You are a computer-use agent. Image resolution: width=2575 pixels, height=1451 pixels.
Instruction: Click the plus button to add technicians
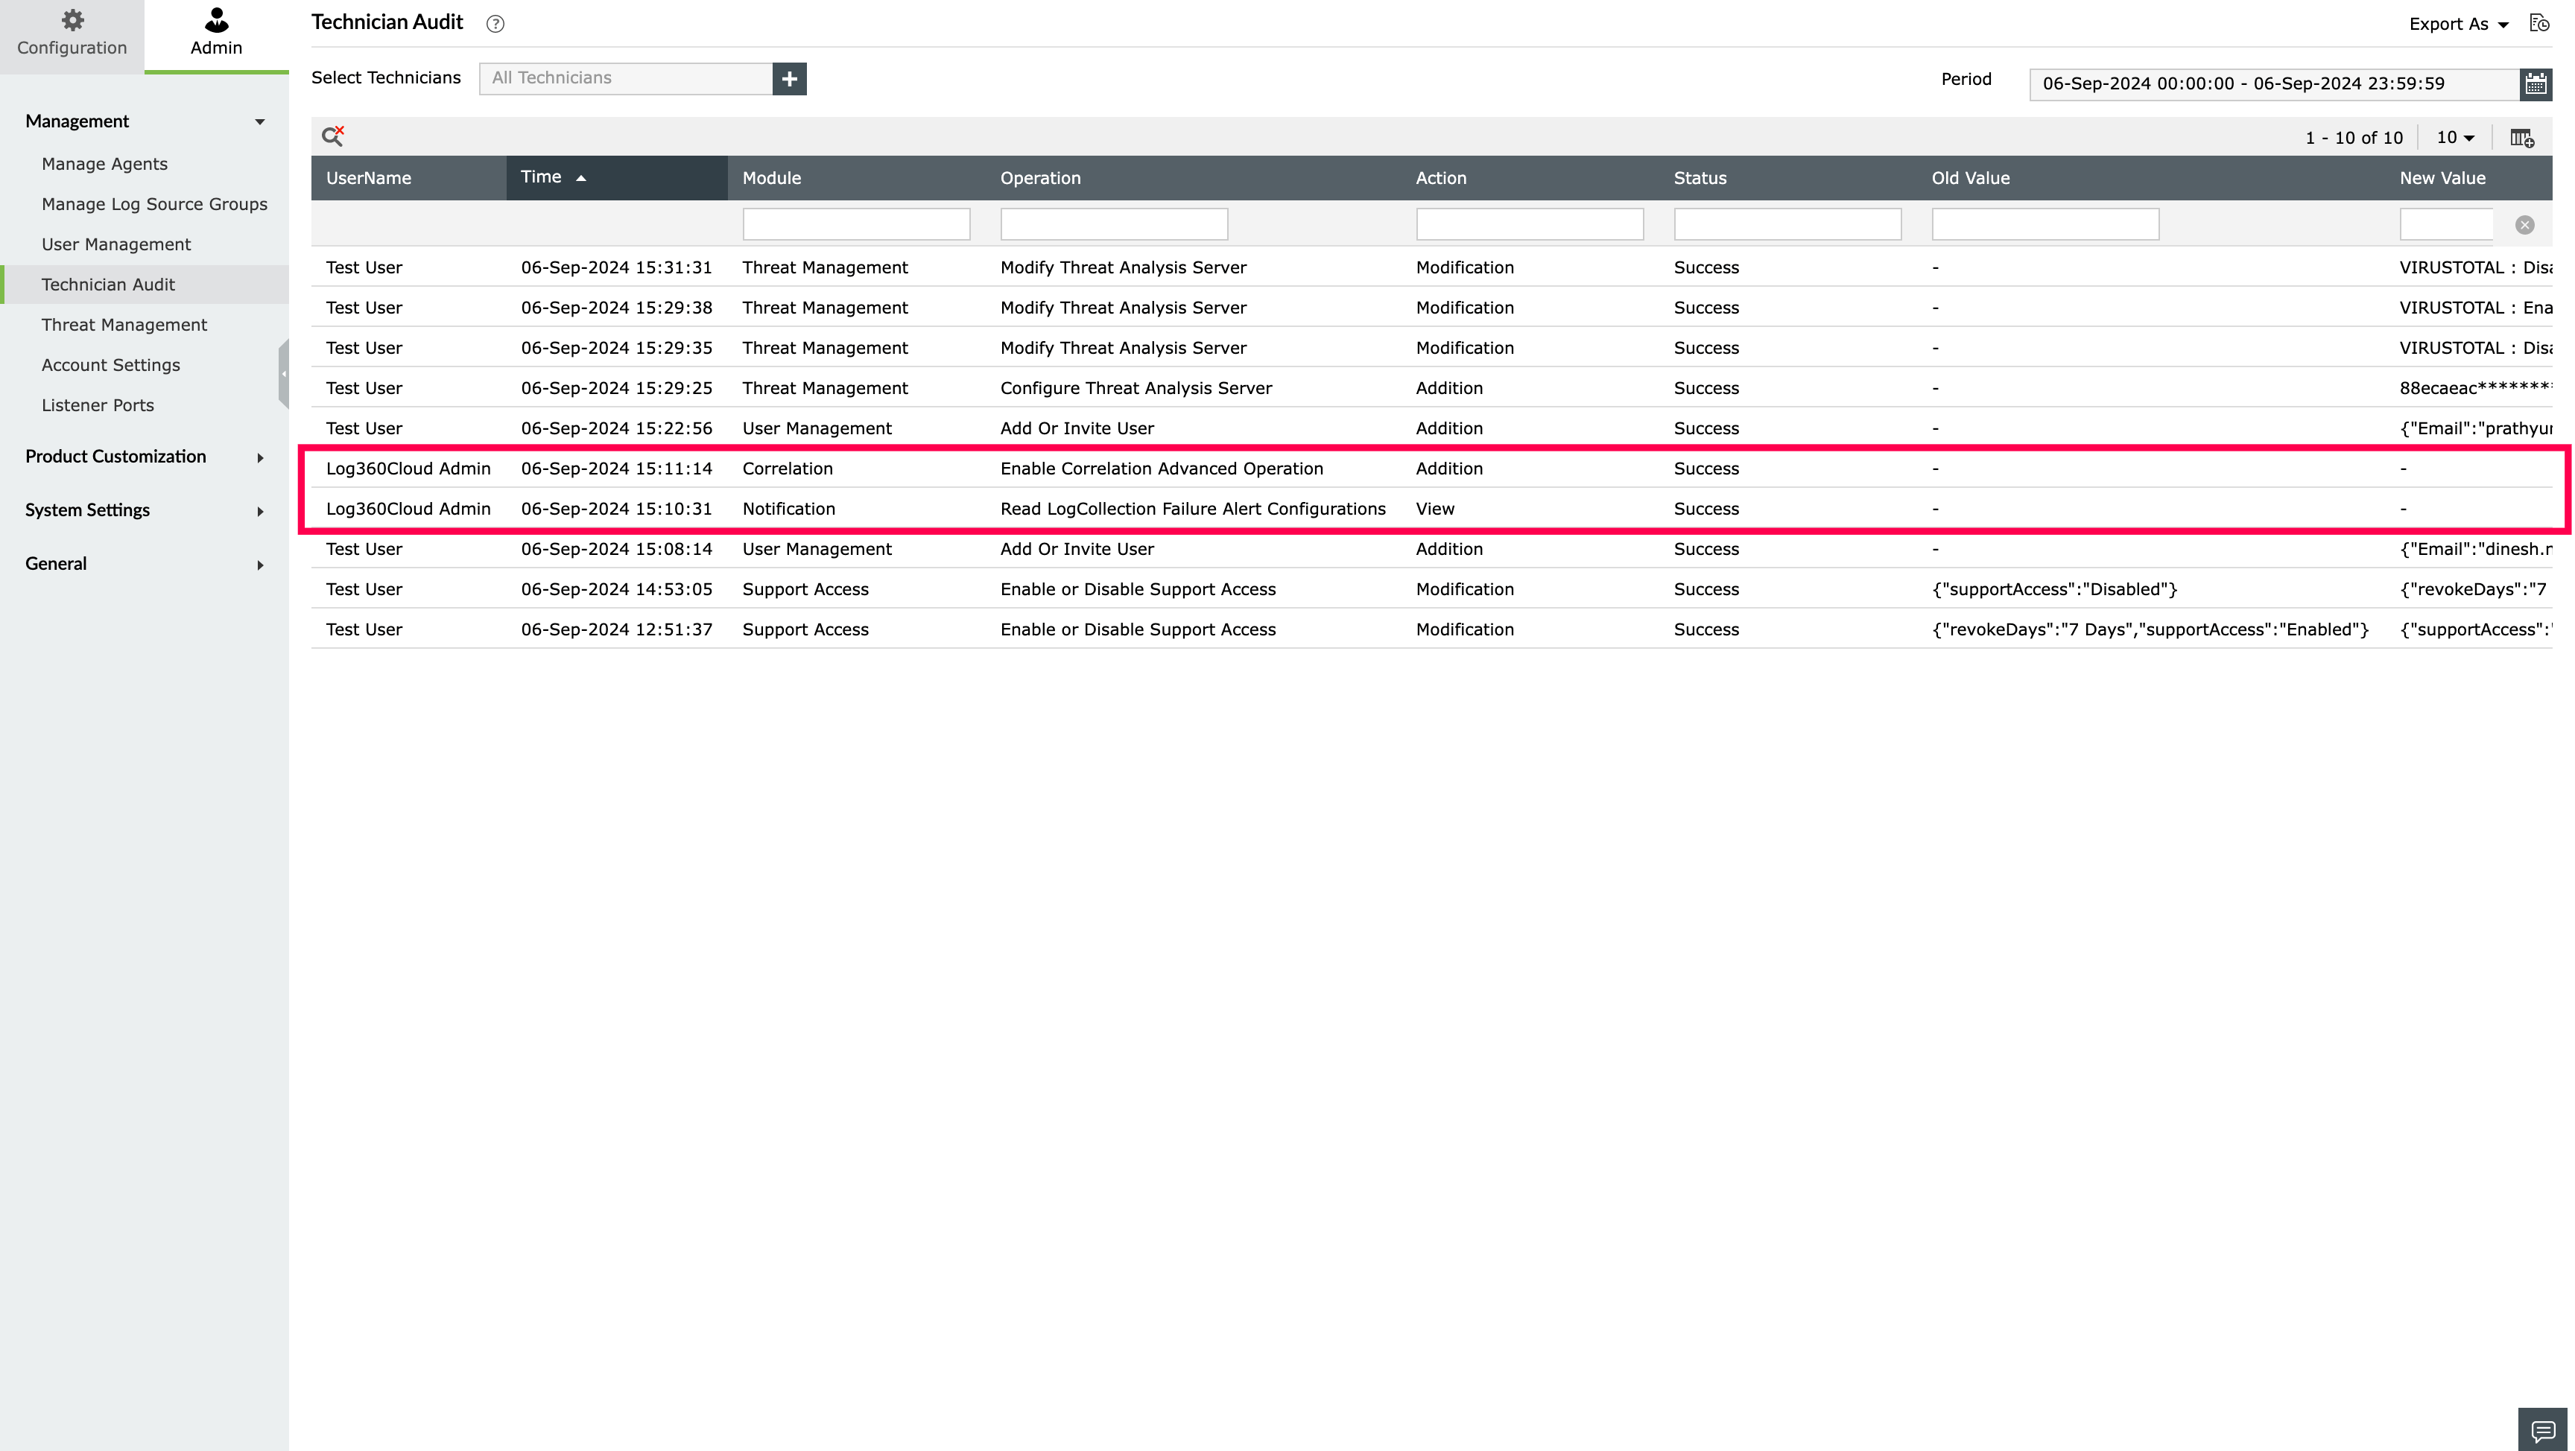click(x=789, y=79)
